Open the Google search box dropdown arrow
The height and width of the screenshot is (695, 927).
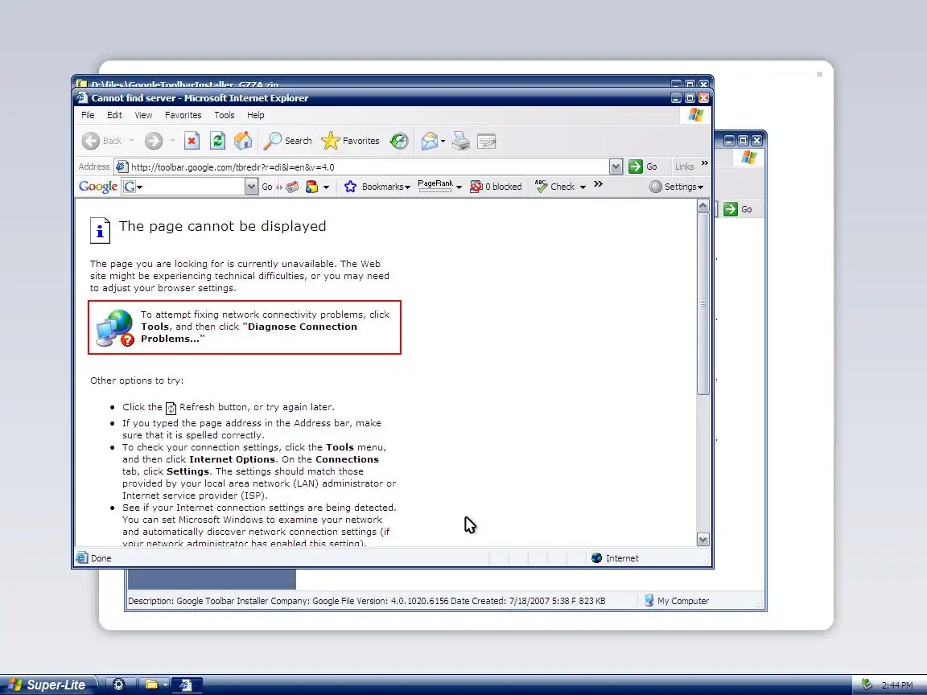click(251, 187)
